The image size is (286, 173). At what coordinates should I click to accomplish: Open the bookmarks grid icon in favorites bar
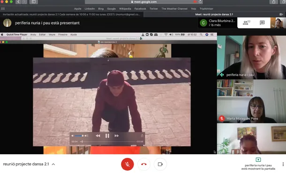pyautogui.click(x=3, y=8)
